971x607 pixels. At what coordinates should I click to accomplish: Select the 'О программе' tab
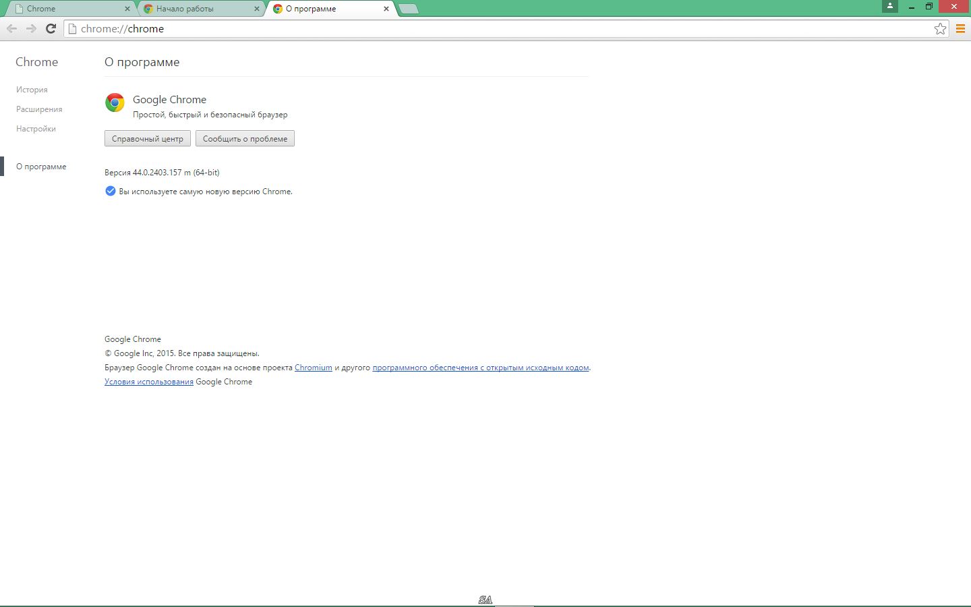click(x=330, y=9)
